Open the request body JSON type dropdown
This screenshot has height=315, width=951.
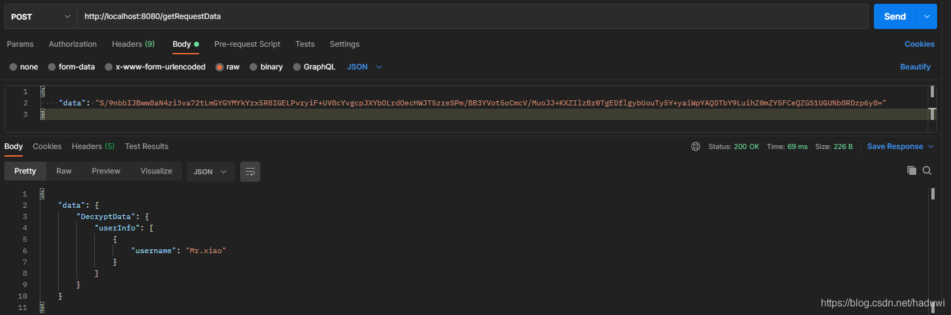(365, 67)
